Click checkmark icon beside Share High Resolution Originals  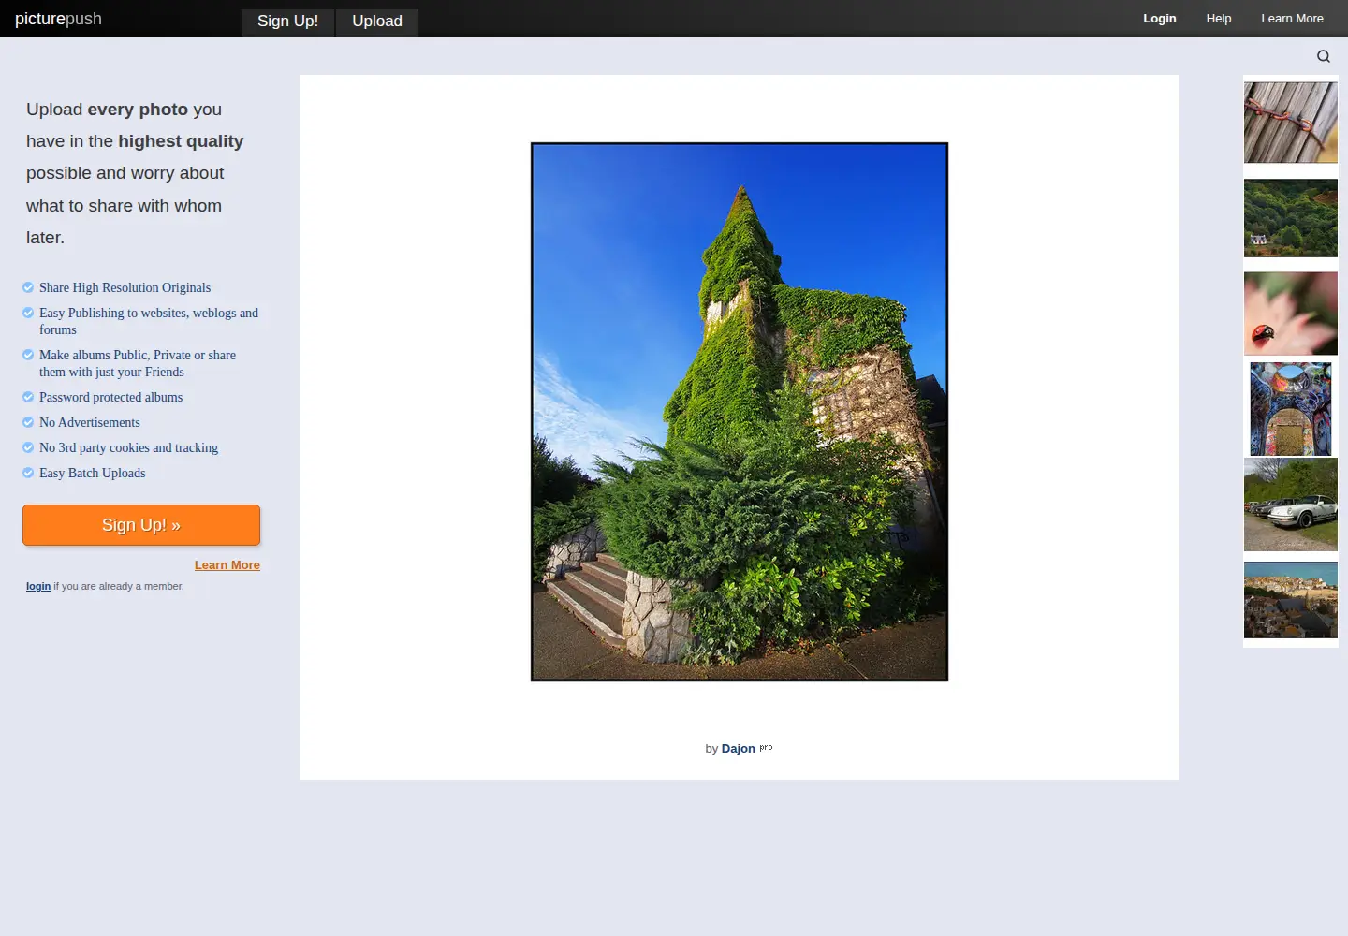coord(28,287)
